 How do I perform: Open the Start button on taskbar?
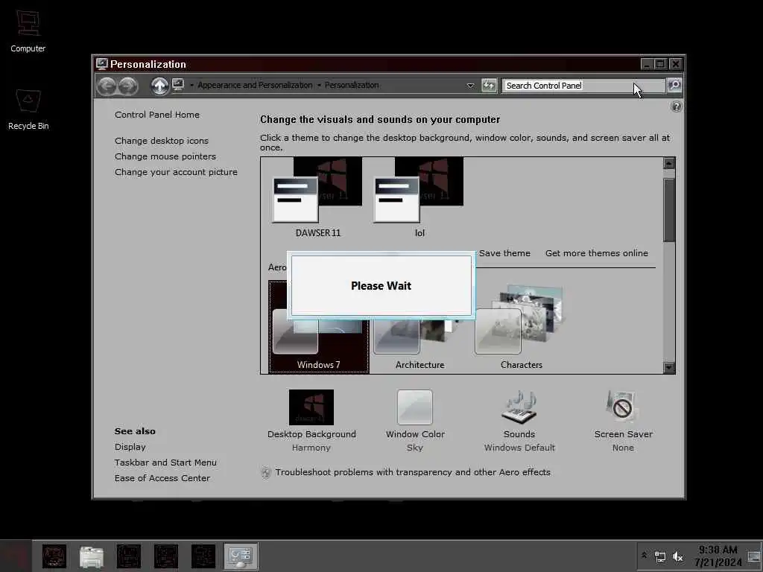16,556
